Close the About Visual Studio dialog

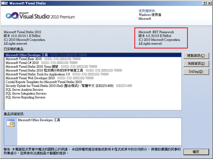coord(209,3)
